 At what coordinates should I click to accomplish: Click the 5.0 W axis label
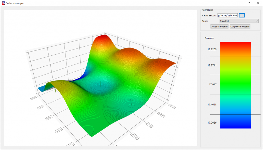tap(172, 106)
